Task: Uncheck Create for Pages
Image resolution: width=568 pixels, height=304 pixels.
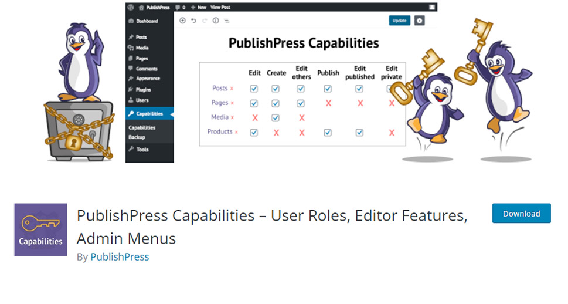Action: coord(276,103)
